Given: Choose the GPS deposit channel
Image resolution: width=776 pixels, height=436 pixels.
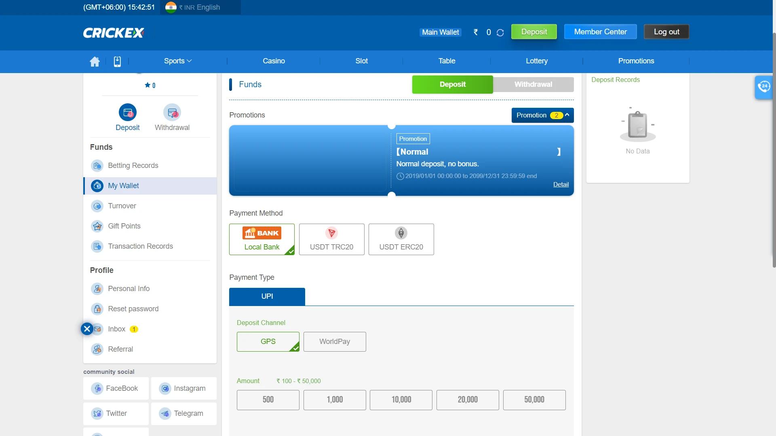Looking at the screenshot, I should tap(268, 342).
